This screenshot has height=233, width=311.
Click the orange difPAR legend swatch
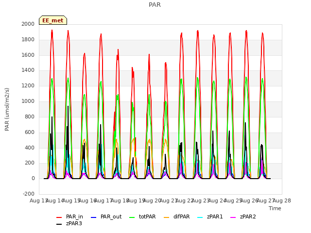166,217
